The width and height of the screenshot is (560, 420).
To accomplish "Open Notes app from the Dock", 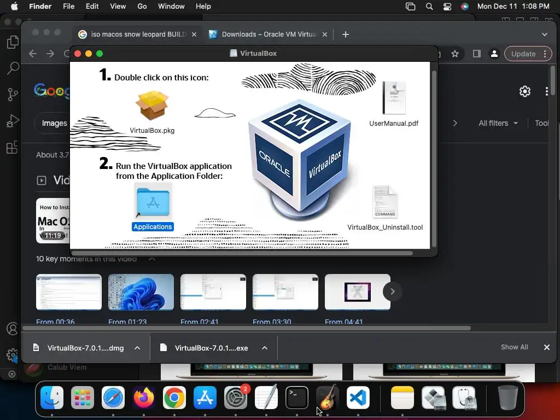I will (402, 398).
